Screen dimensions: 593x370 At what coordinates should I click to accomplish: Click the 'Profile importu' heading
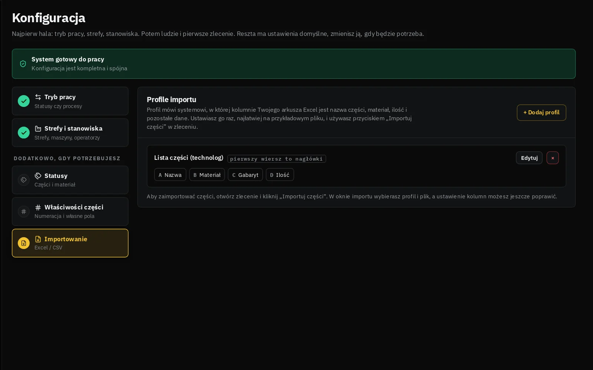pos(172,100)
